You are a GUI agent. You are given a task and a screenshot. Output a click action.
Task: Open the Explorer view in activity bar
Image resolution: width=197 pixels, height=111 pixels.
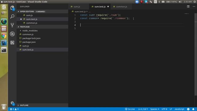[12, 8]
